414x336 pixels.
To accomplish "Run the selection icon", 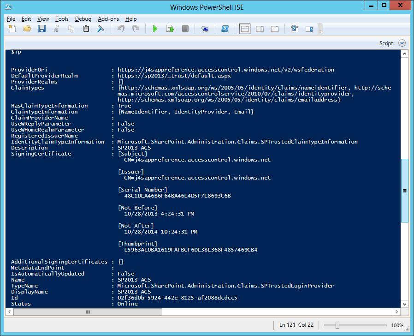I will pos(170,29).
